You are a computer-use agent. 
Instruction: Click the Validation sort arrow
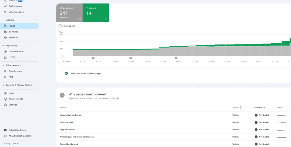pos(264,108)
